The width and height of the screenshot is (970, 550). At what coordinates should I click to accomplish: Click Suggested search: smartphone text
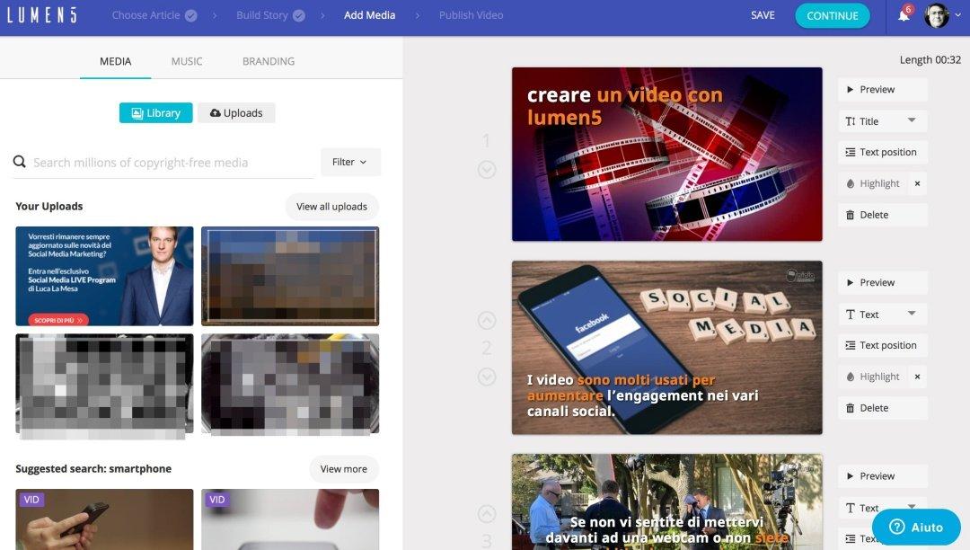pos(93,468)
